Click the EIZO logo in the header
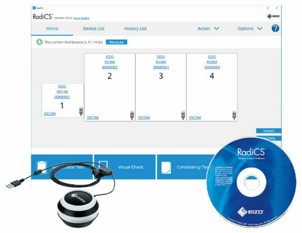The height and width of the screenshot is (233, 302). coord(273,16)
